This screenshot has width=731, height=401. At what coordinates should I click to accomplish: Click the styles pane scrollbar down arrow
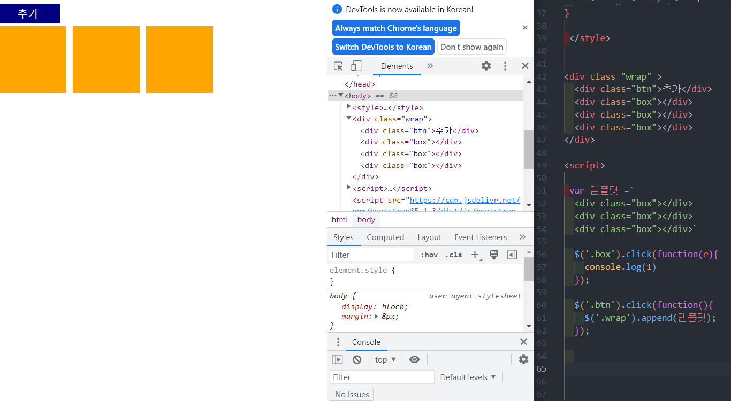point(529,326)
